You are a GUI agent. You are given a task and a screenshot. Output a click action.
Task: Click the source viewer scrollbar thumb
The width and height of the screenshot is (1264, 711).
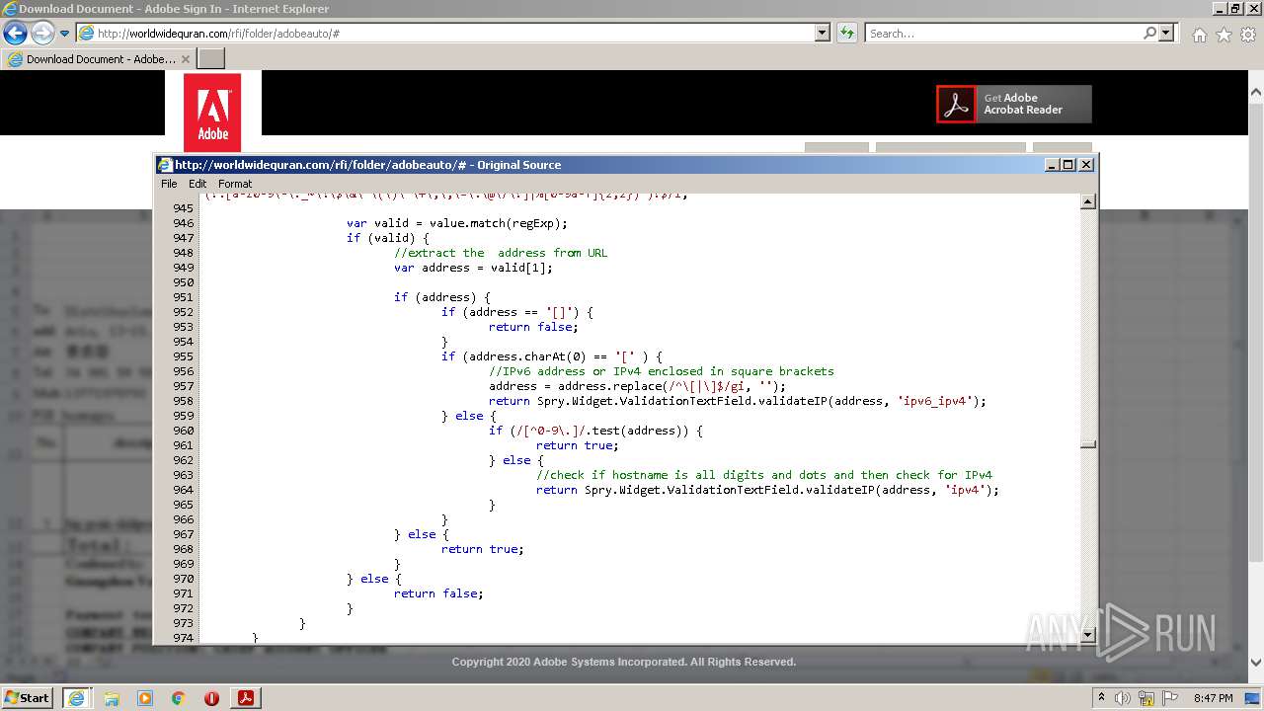(x=1088, y=444)
